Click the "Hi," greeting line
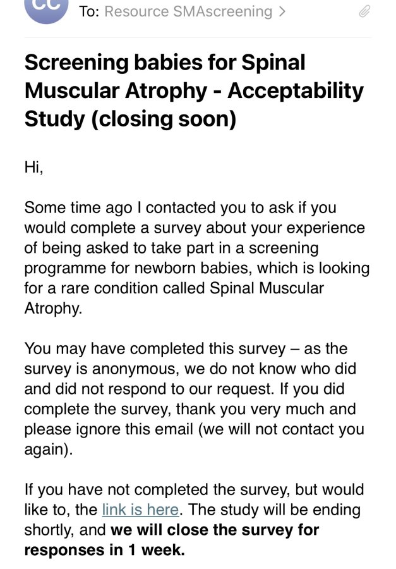This screenshot has height=569, width=396. 33,168
